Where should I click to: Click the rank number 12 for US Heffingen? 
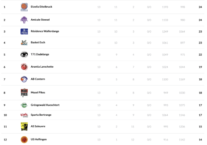pyautogui.click(x=5, y=139)
